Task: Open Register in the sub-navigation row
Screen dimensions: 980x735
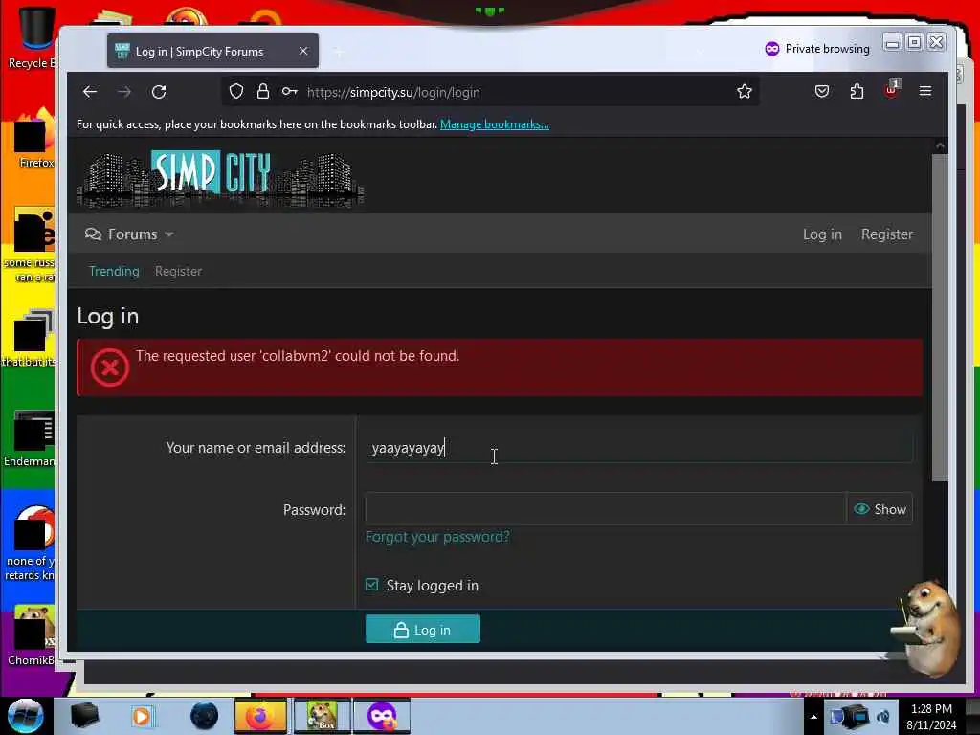Action: pyautogui.click(x=178, y=271)
